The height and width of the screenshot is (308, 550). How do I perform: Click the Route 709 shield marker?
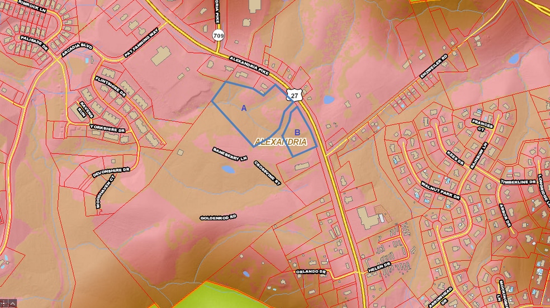coord(217,35)
